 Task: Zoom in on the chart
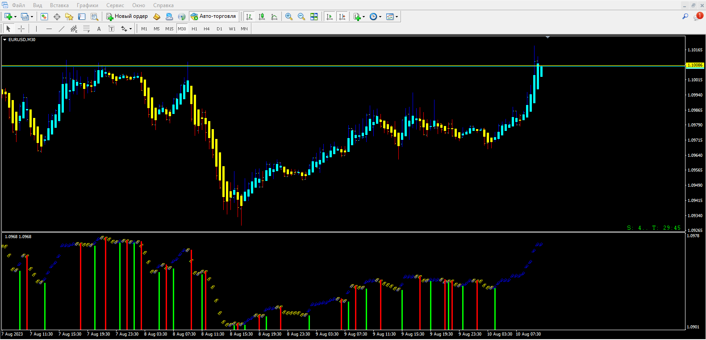[x=289, y=17]
